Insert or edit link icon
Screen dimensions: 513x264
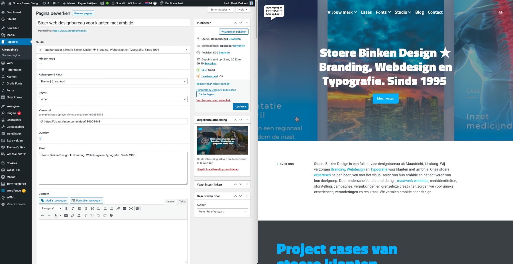118,209
